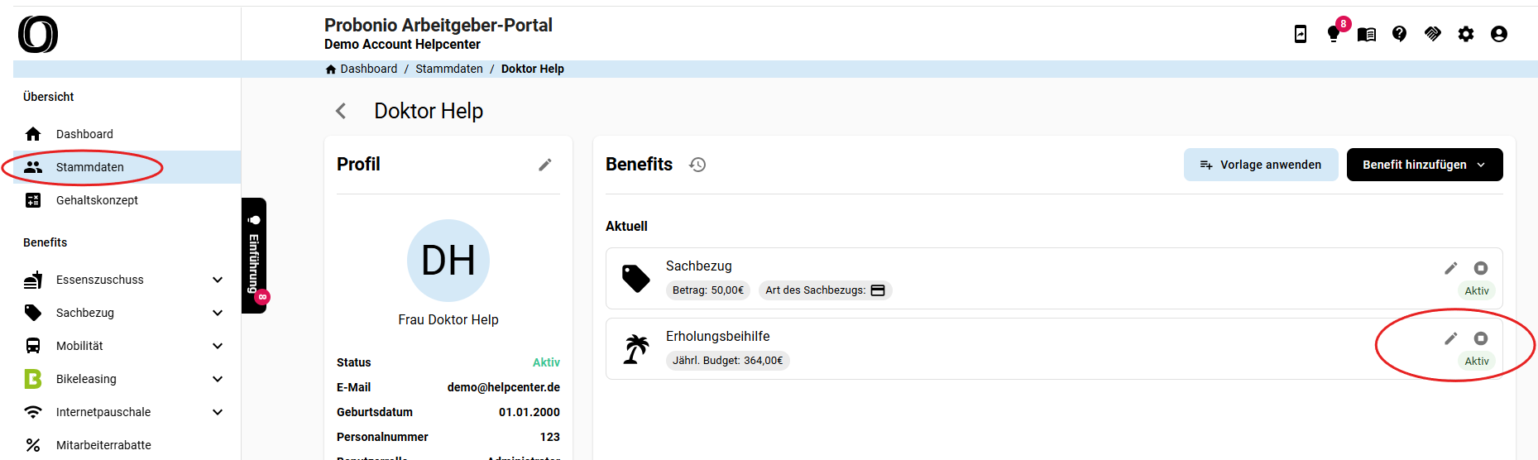Expand the Sachbezug sidebar chevron
The width and height of the screenshot is (1538, 460).
[218, 313]
